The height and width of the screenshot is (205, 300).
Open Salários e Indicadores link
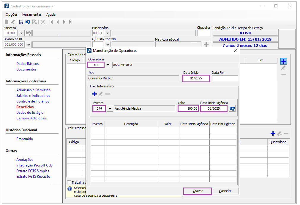click(33, 96)
